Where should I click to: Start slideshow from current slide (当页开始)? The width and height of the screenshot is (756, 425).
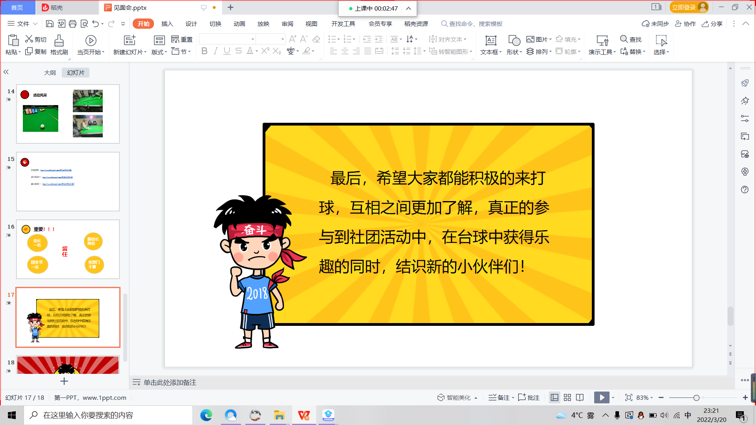(x=91, y=41)
